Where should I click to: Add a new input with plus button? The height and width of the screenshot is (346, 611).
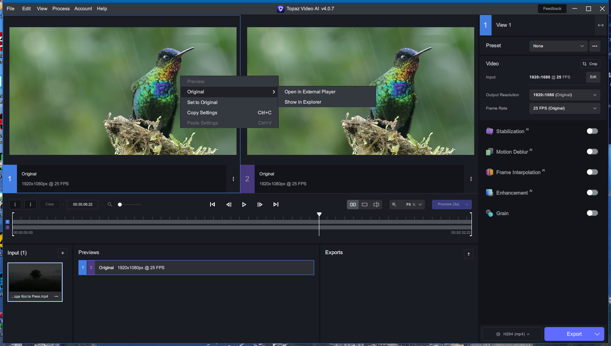pyautogui.click(x=63, y=253)
